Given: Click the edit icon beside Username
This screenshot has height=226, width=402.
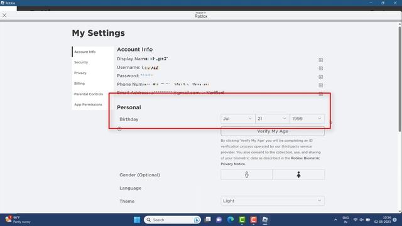Looking at the screenshot, I should point(321,68).
